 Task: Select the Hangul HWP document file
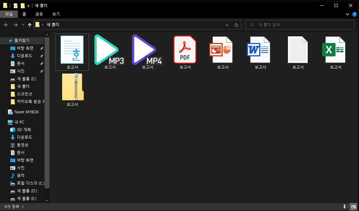72,52
